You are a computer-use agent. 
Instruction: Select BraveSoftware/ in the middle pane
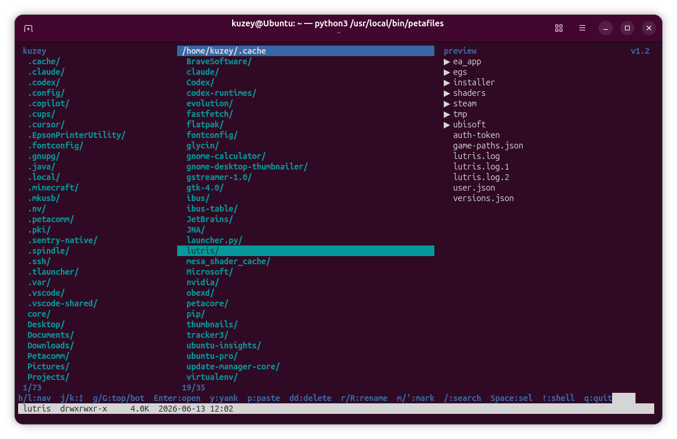coord(219,61)
